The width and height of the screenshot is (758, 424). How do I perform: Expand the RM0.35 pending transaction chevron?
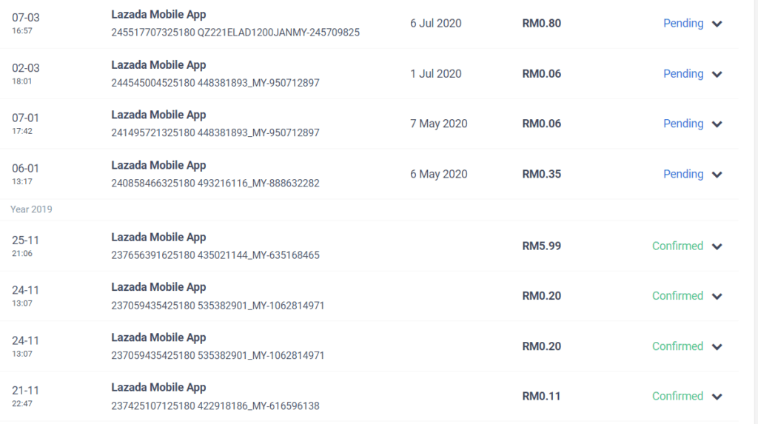[717, 175]
